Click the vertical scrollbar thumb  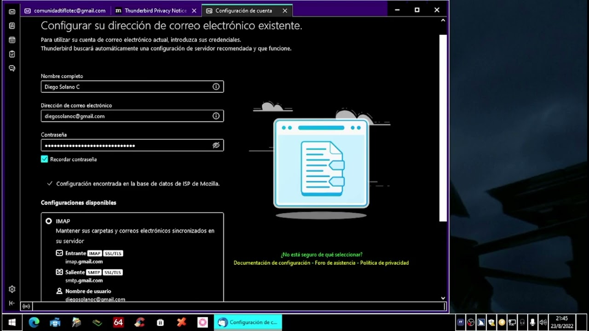tap(443, 128)
